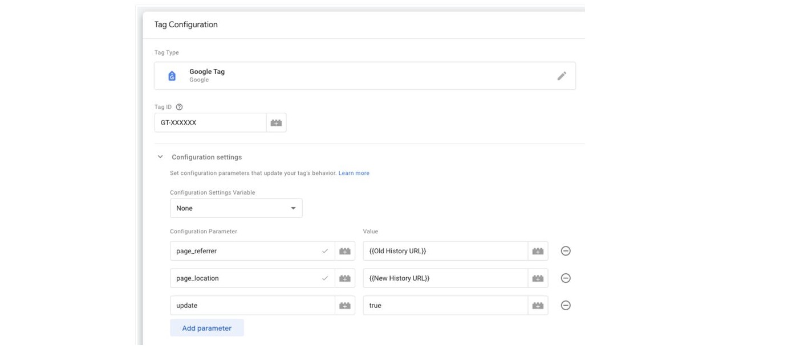Open variable picker for New History URL value
Viewport: 804px width, 362px height.
[537, 278]
